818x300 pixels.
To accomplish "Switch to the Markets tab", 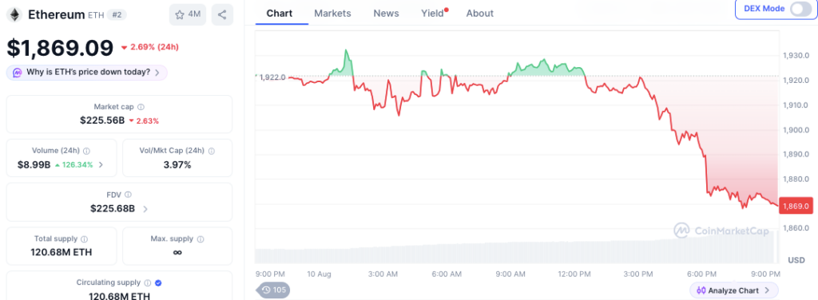I will pos(332,14).
